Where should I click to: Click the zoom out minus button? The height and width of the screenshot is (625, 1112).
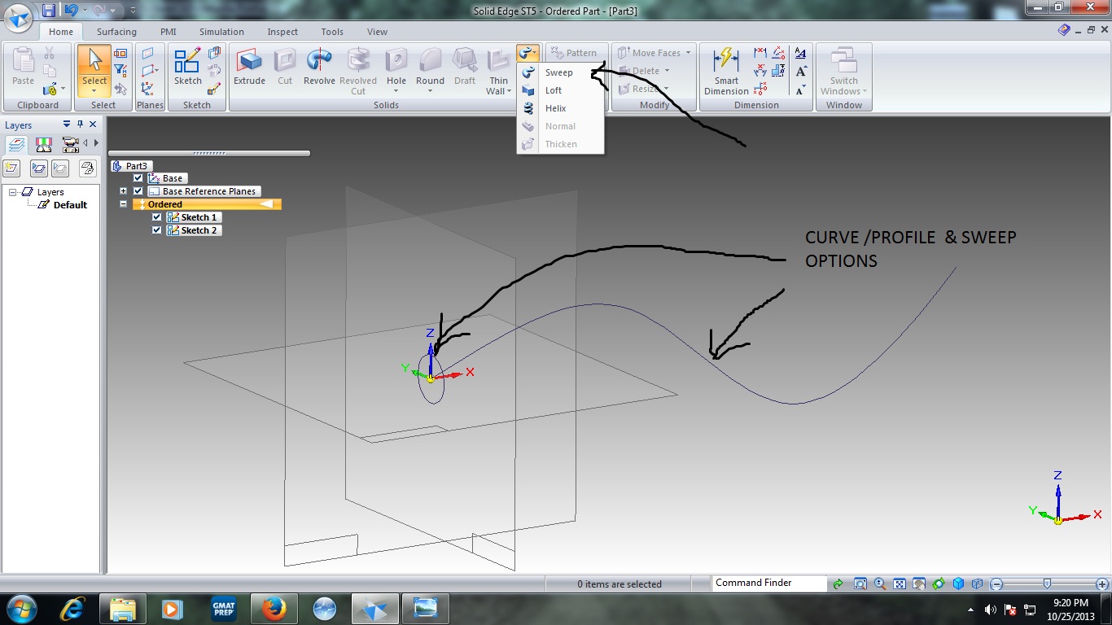[x=996, y=584]
